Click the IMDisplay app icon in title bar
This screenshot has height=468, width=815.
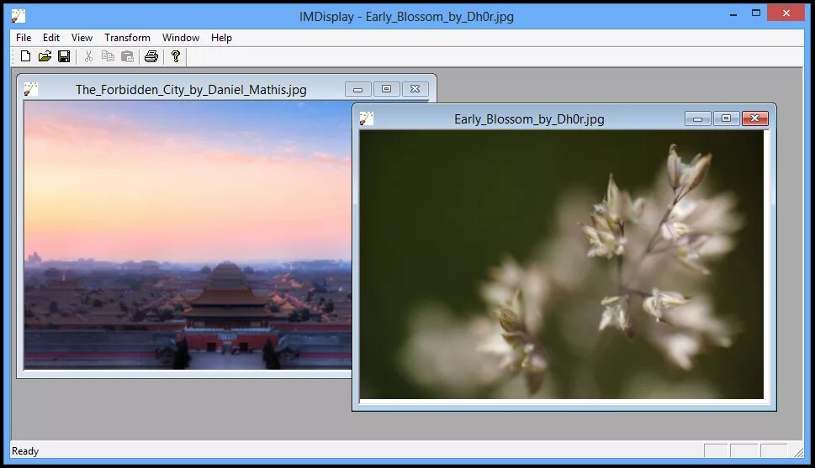(19, 16)
